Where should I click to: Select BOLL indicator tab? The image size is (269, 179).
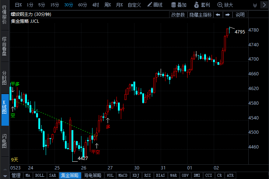tap(40, 175)
